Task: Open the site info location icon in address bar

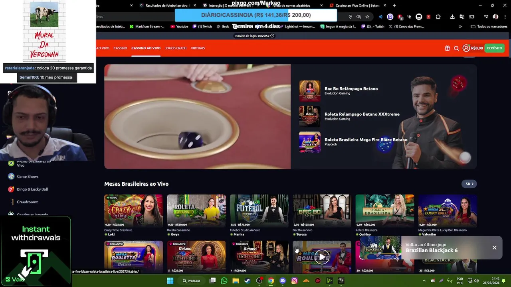Action: 350,17
